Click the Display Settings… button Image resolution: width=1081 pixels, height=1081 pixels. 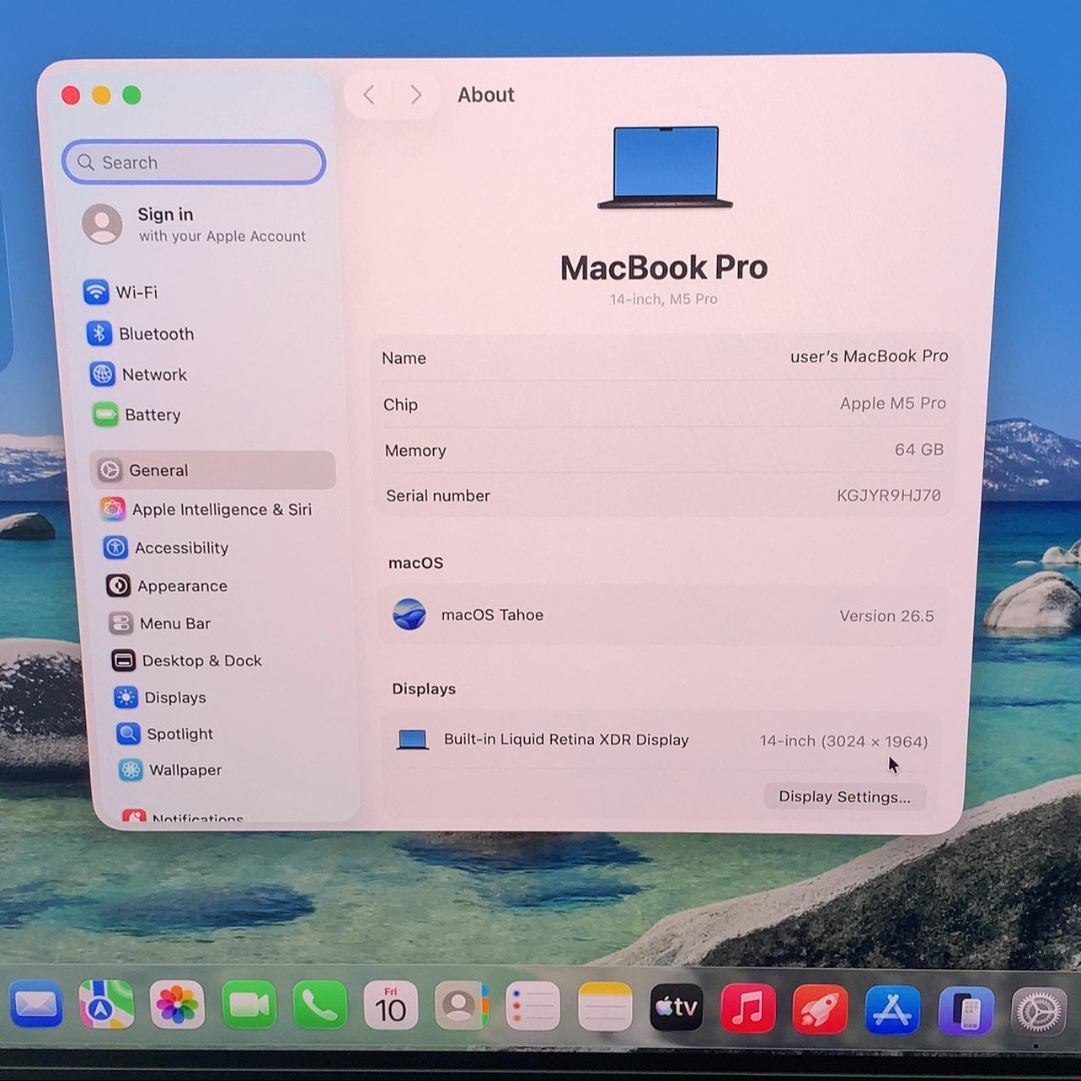844,797
